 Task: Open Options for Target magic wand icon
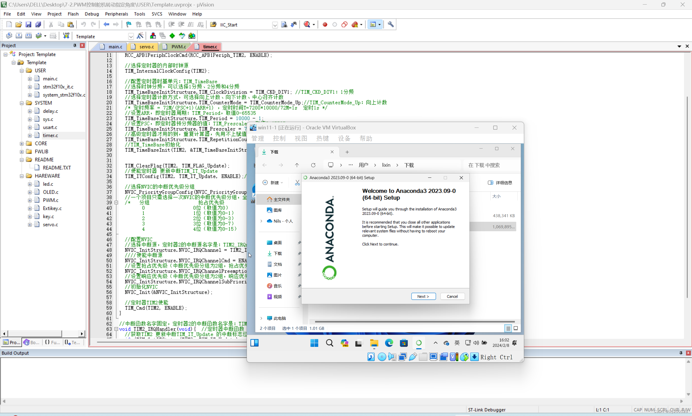[x=140, y=36]
